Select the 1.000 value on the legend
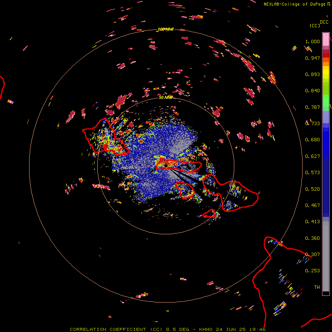332x332 pixels. [x=312, y=41]
